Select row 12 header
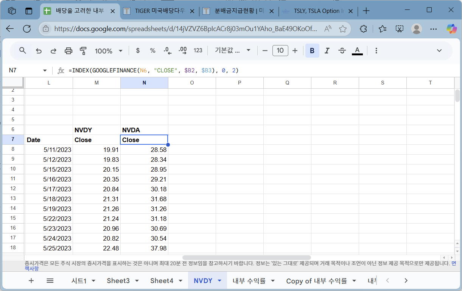 (x=13, y=188)
